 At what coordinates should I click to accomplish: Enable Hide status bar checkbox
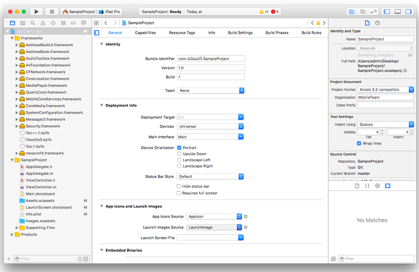[179, 186]
